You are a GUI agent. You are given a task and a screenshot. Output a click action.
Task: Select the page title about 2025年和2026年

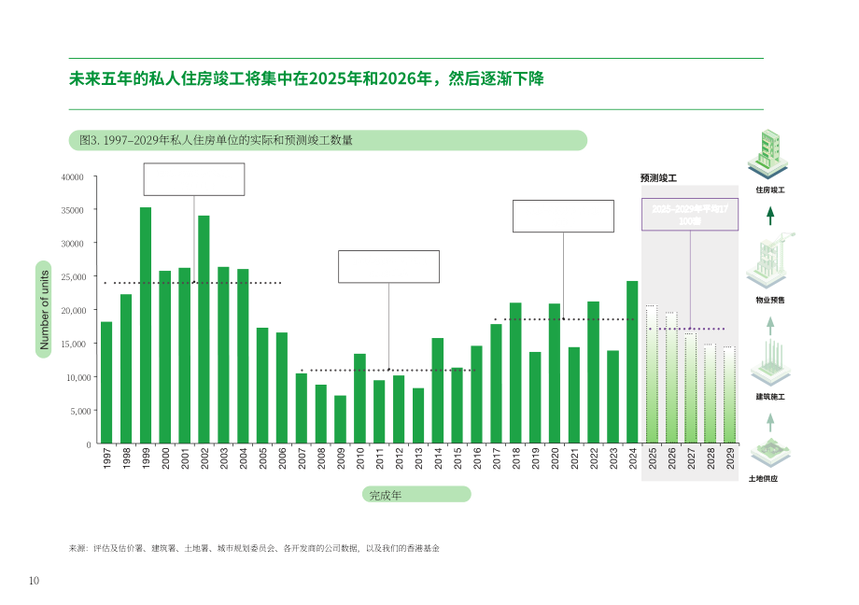(x=306, y=79)
